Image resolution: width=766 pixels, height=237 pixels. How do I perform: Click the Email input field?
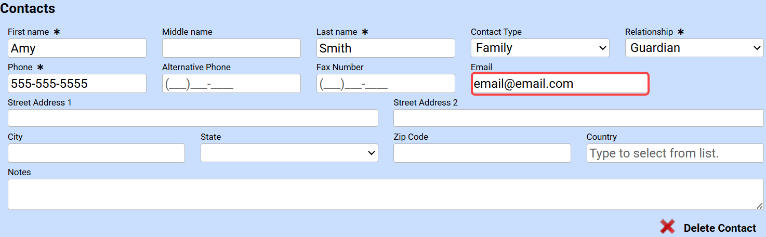tap(560, 84)
